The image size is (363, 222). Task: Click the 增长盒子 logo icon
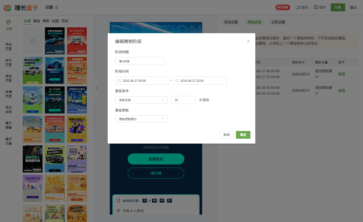coord(7,8)
